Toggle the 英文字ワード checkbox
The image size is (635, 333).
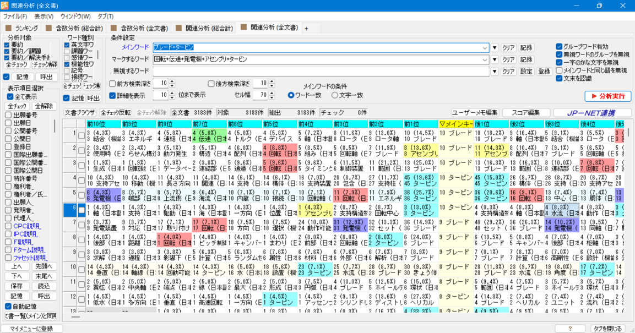[x=67, y=45]
